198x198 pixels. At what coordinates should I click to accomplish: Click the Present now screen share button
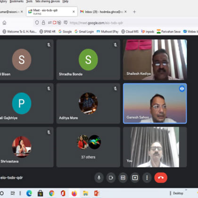[135, 178]
